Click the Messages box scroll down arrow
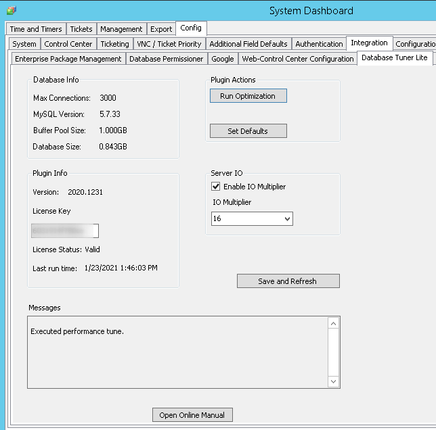Viewport: 436px width, 430px height. pyautogui.click(x=333, y=381)
